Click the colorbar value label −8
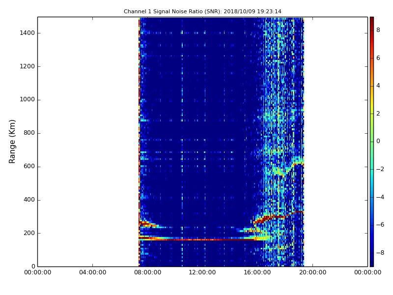The width and height of the screenshot is (393, 295). click(380, 253)
